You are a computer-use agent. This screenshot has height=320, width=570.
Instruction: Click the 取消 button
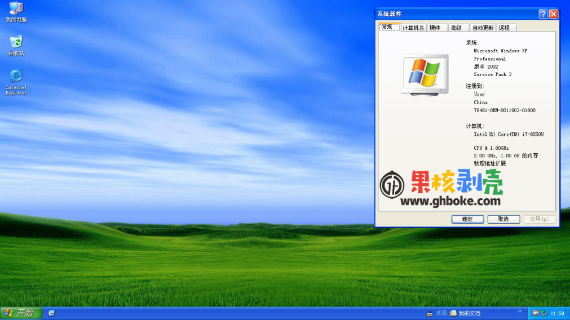pyautogui.click(x=503, y=219)
